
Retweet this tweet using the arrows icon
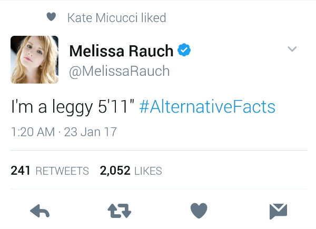pos(120,211)
